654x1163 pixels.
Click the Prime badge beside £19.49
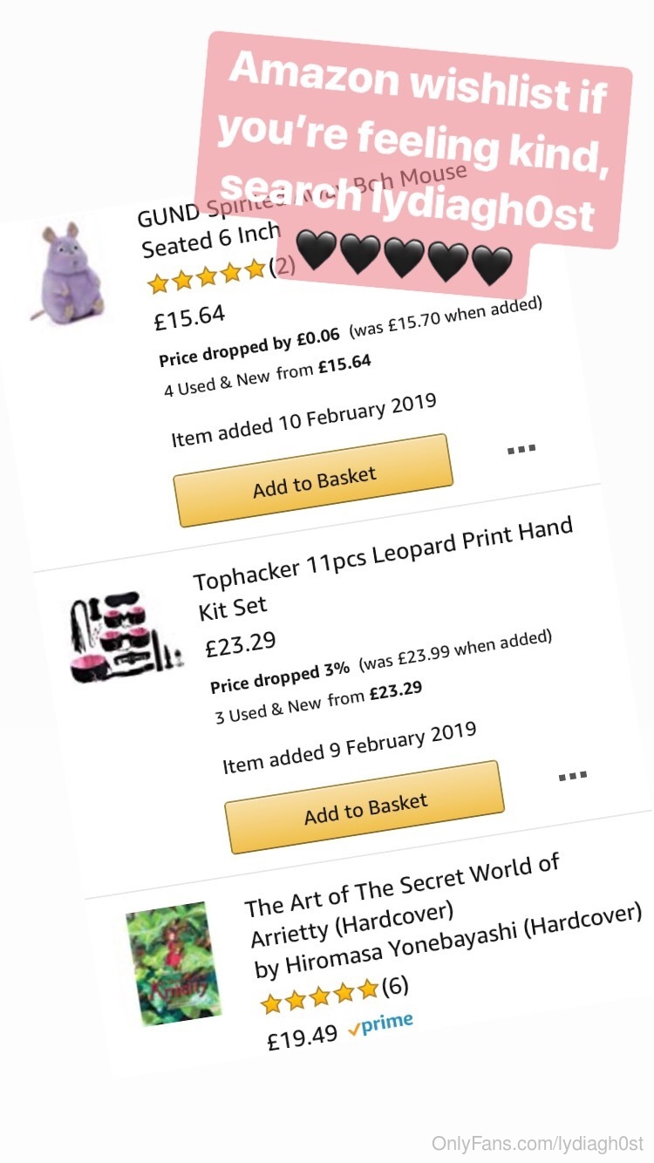tap(380, 1025)
